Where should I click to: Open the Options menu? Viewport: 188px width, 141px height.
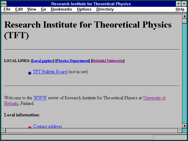point(84,9)
